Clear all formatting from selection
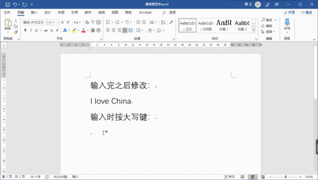The height and width of the screenshot is (180, 318). tap(87, 22)
